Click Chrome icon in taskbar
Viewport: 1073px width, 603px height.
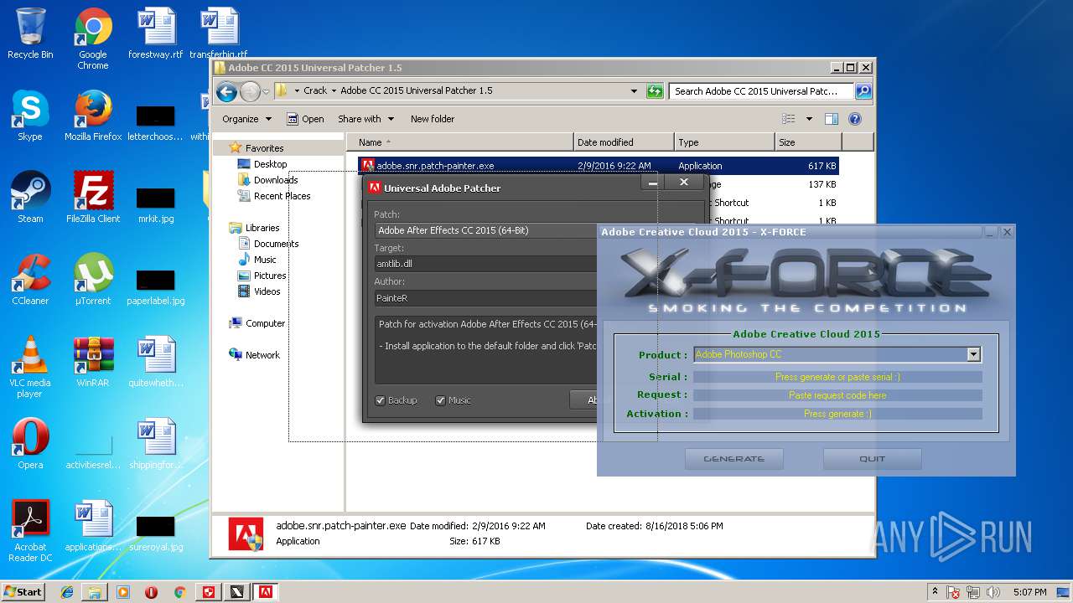[179, 592]
